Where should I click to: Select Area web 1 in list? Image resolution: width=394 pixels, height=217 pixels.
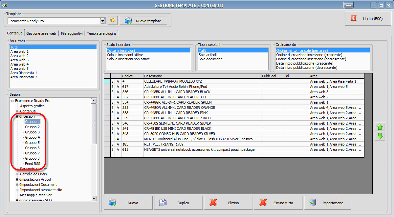[53, 51]
